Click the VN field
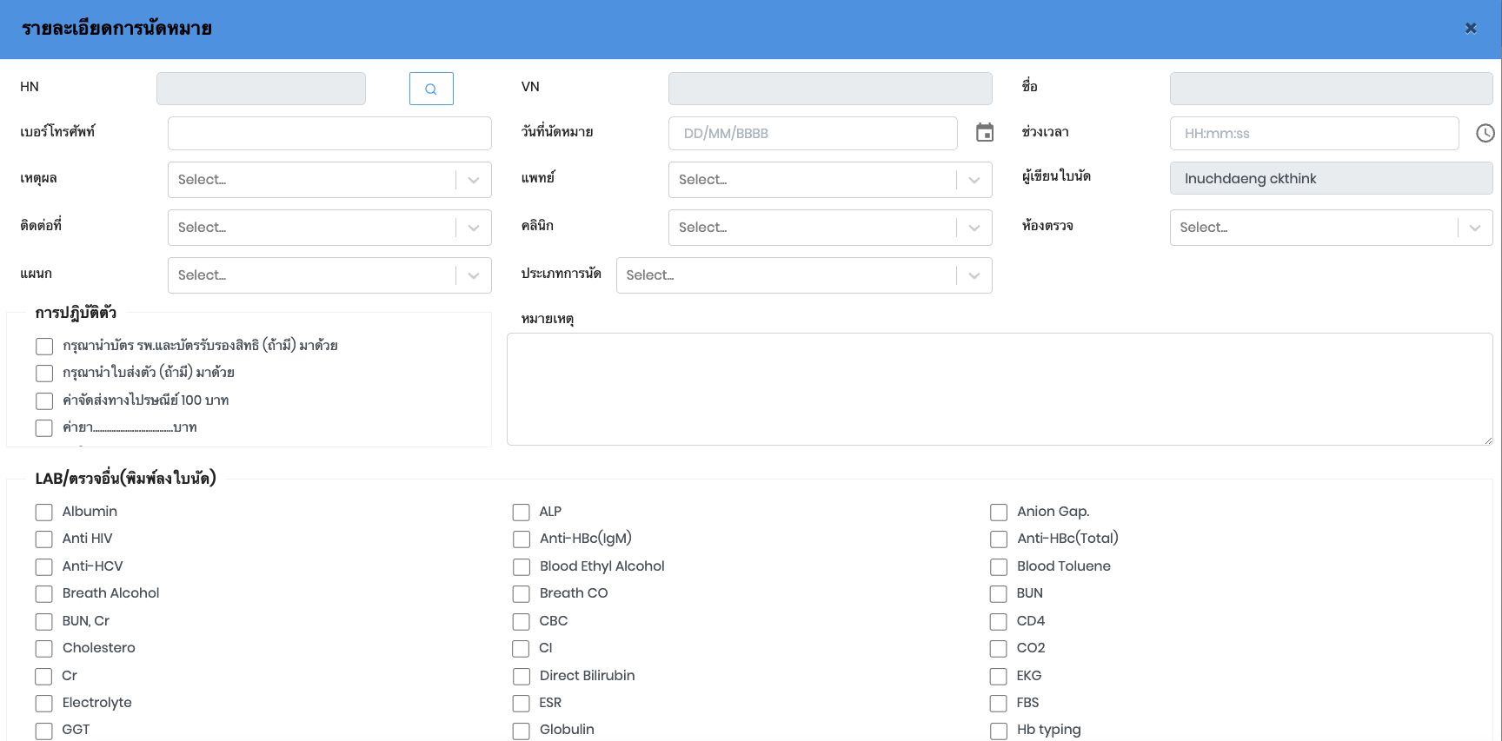Viewport: 1502px width, 741px height. point(830,89)
